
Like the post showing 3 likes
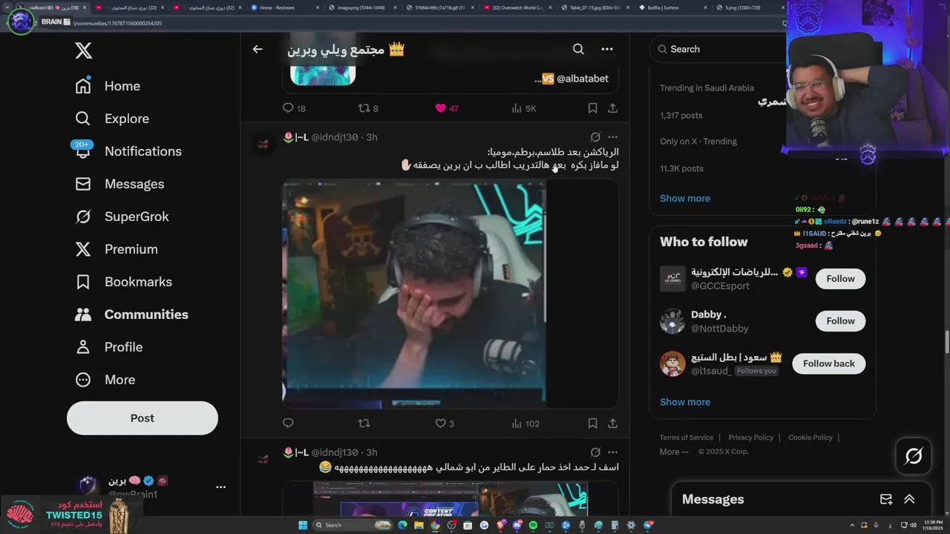tap(444, 423)
